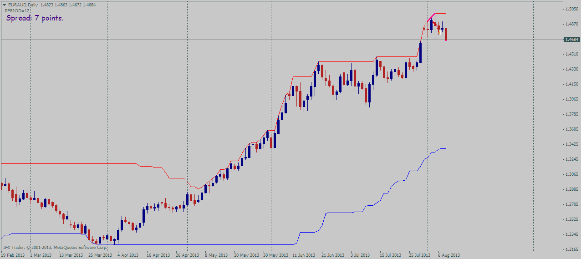Click the 1.2165 price axis label

[x=572, y=249]
